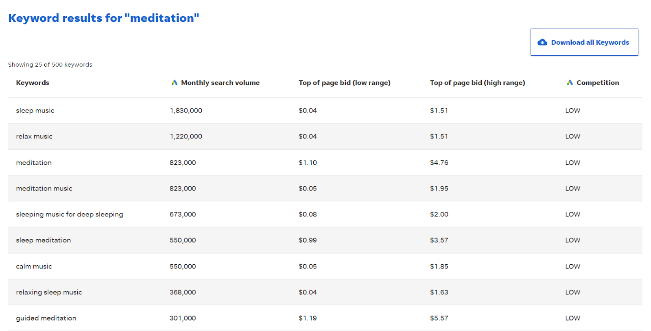Viewport: 651px width, 331px height.
Task: Click the low bid $1.10 for meditation
Action: coord(308,162)
